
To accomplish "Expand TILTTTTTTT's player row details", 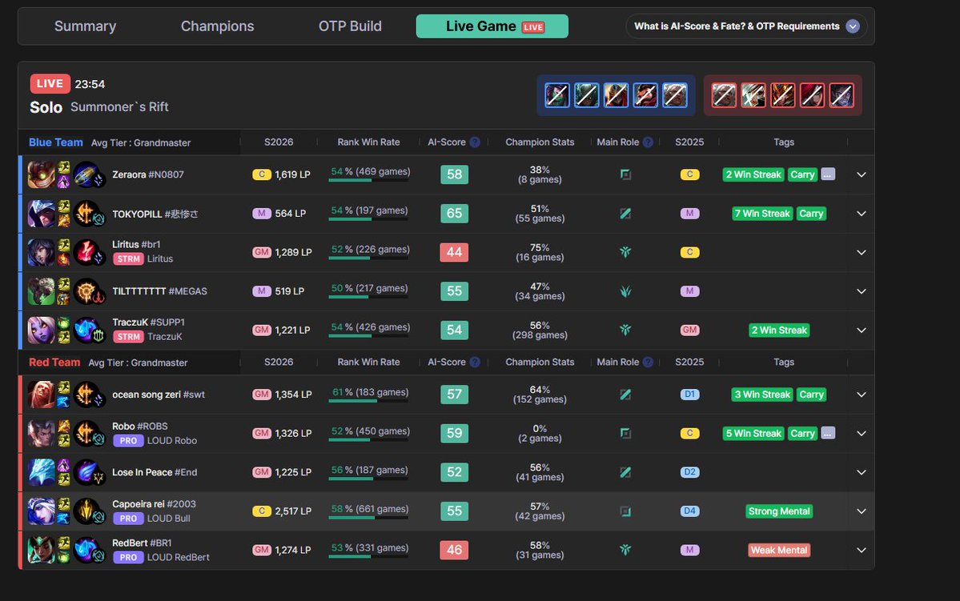I will 861,291.
